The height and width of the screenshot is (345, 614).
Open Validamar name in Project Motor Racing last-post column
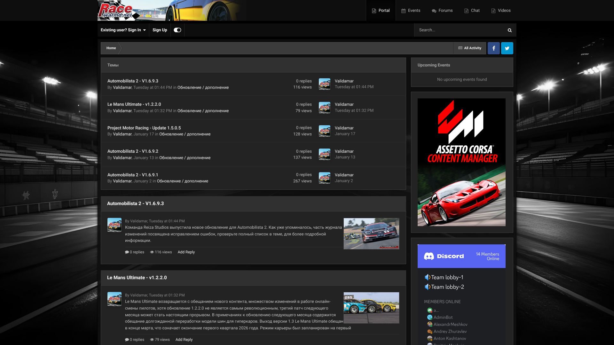344,128
